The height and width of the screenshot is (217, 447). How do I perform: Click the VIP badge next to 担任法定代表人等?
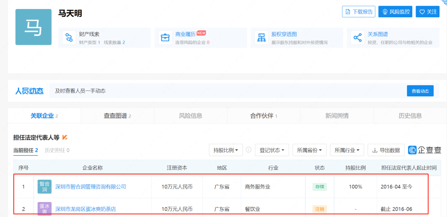click(65, 138)
